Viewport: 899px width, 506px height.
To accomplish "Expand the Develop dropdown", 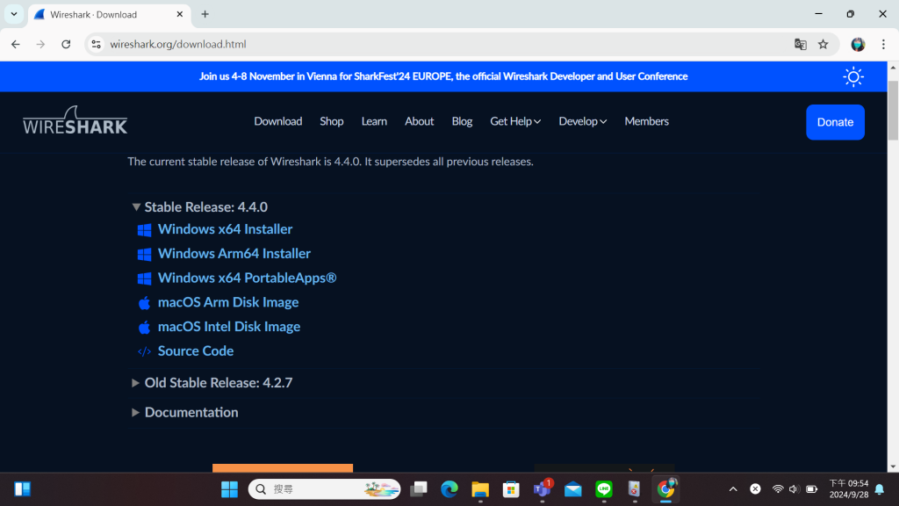I will (583, 121).
